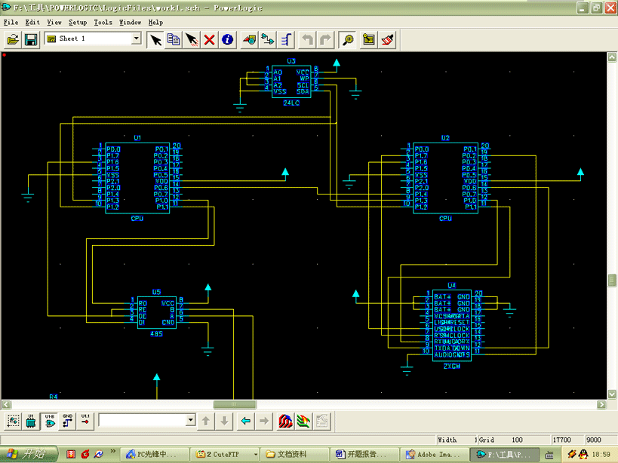Click the vertical scrollbar thumb
Screen dimensions: 618x463
click(x=612, y=281)
